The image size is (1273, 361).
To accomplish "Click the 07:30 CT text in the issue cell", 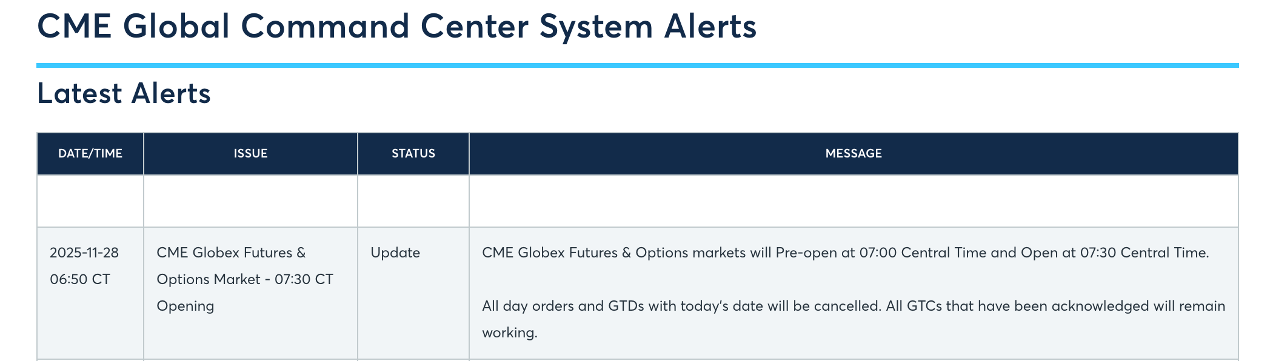I will click(304, 279).
